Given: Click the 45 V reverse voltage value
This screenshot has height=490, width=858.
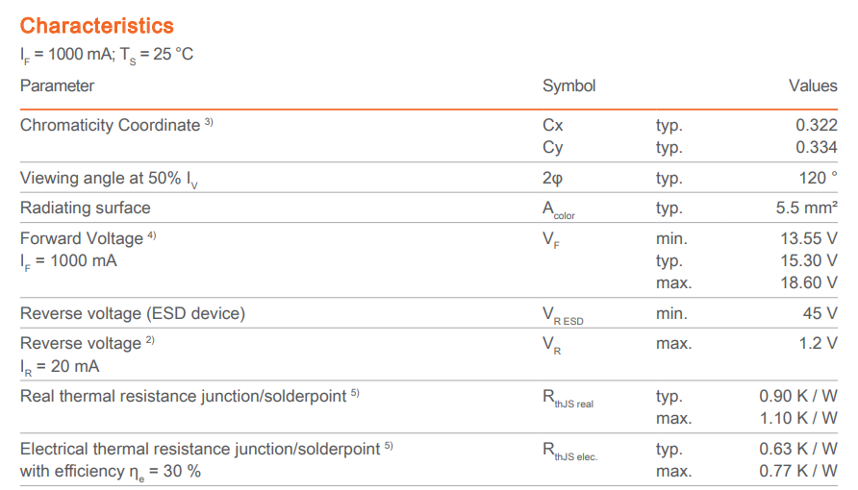Looking at the screenshot, I should point(820,313).
